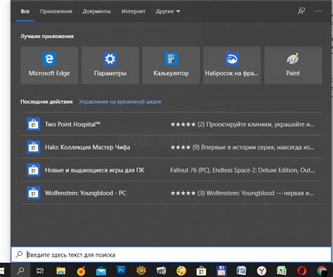
Task: Open the image viewer icon on the taskbar
Action: [x=161, y=271]
